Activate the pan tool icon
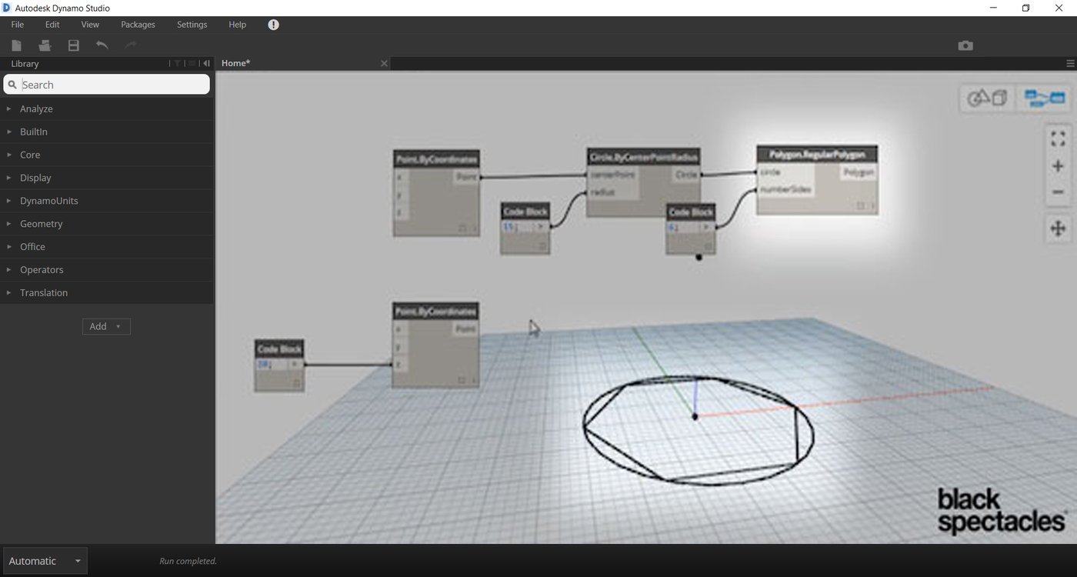The image size is (1077, 577). 1058,228
